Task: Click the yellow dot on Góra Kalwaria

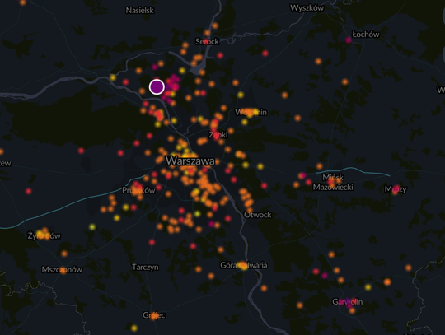Action: (244, 266)
